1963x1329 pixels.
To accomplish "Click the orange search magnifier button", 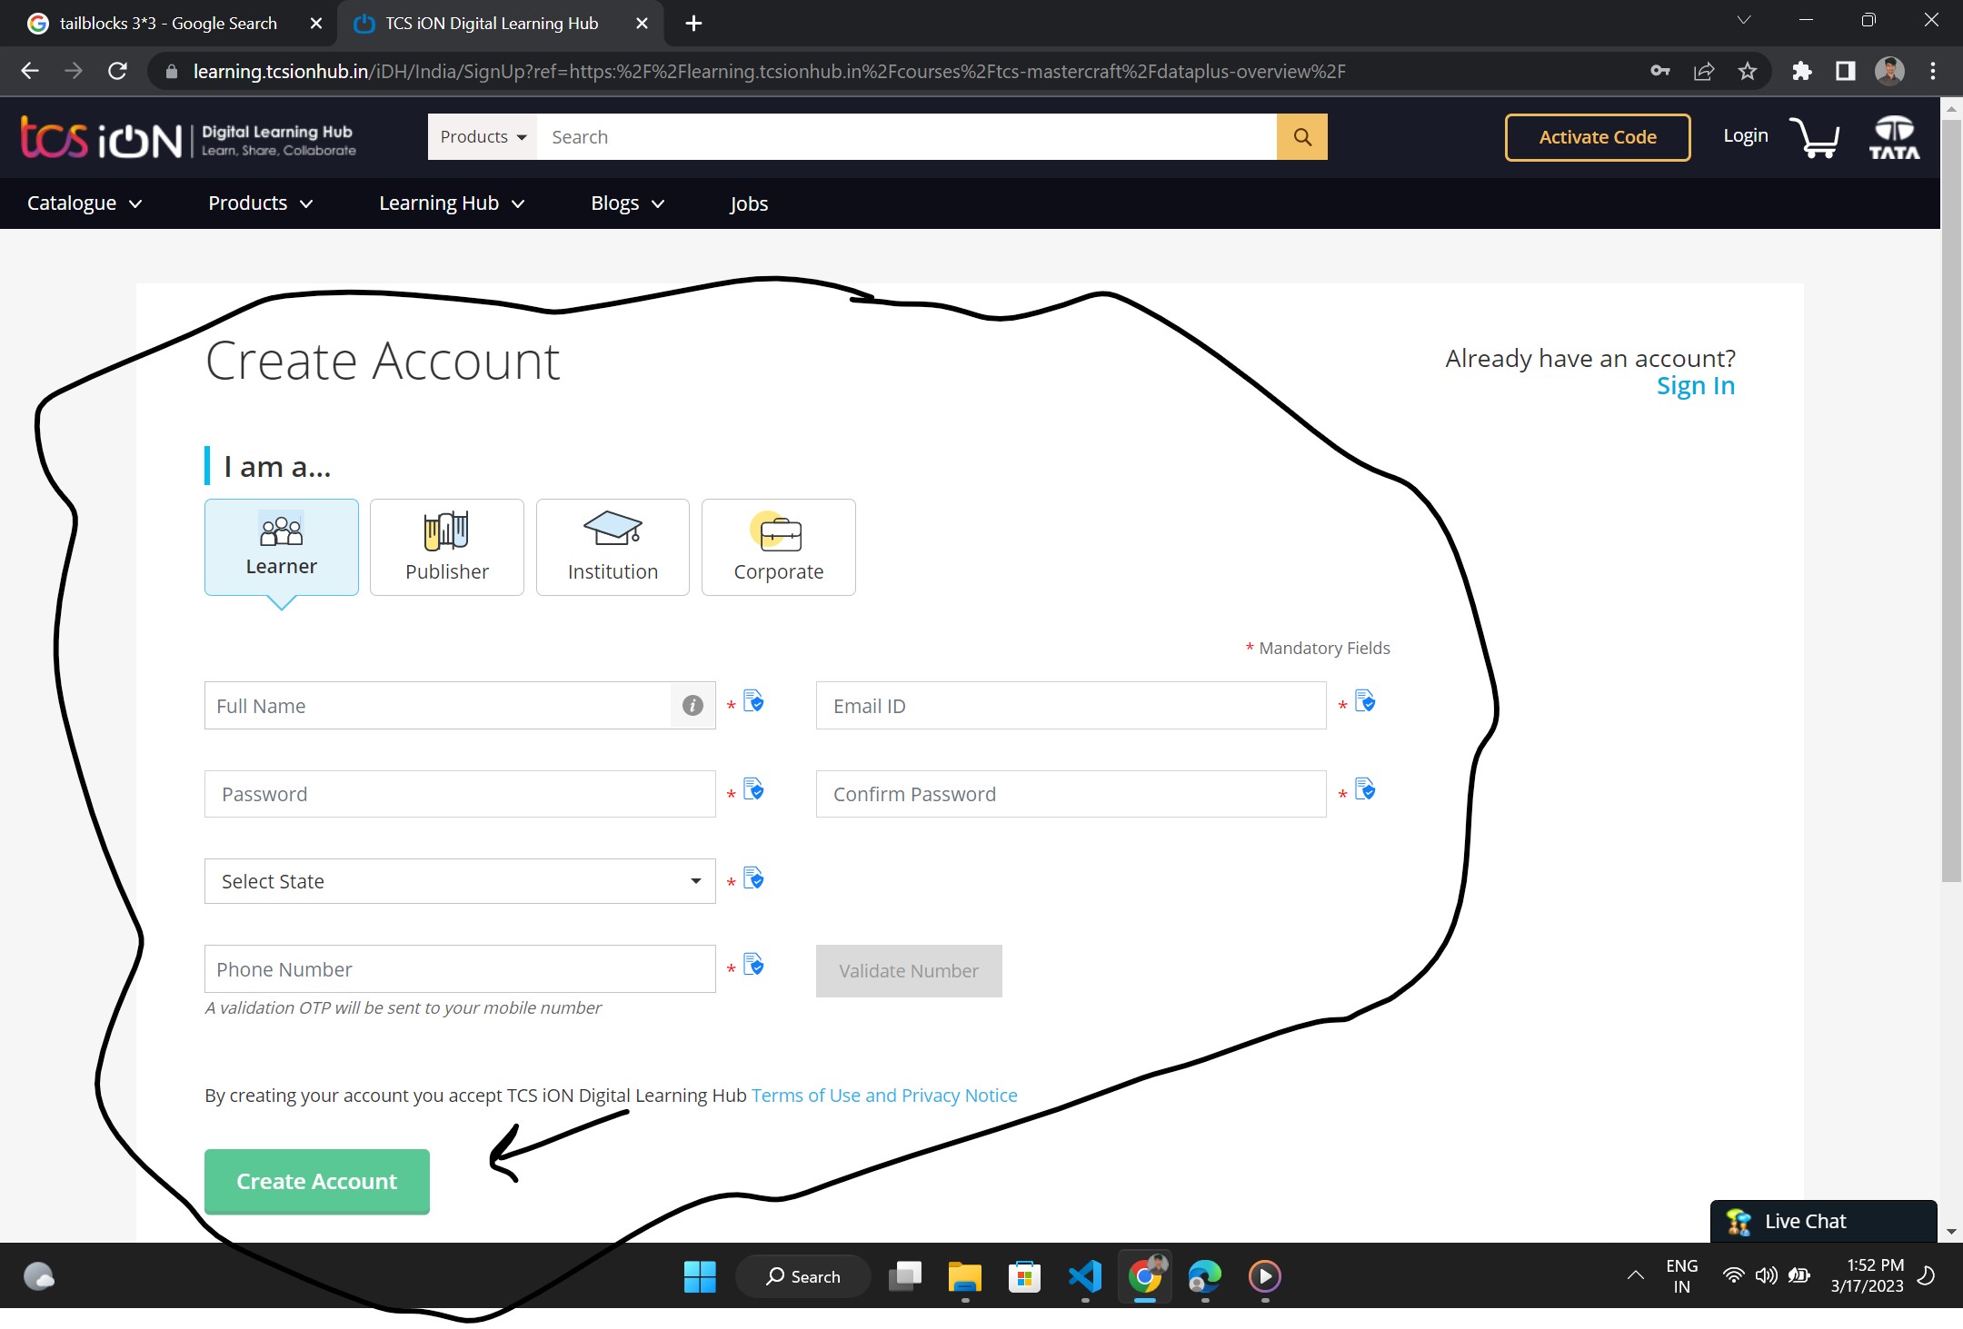I will [x=1301, y=137].
